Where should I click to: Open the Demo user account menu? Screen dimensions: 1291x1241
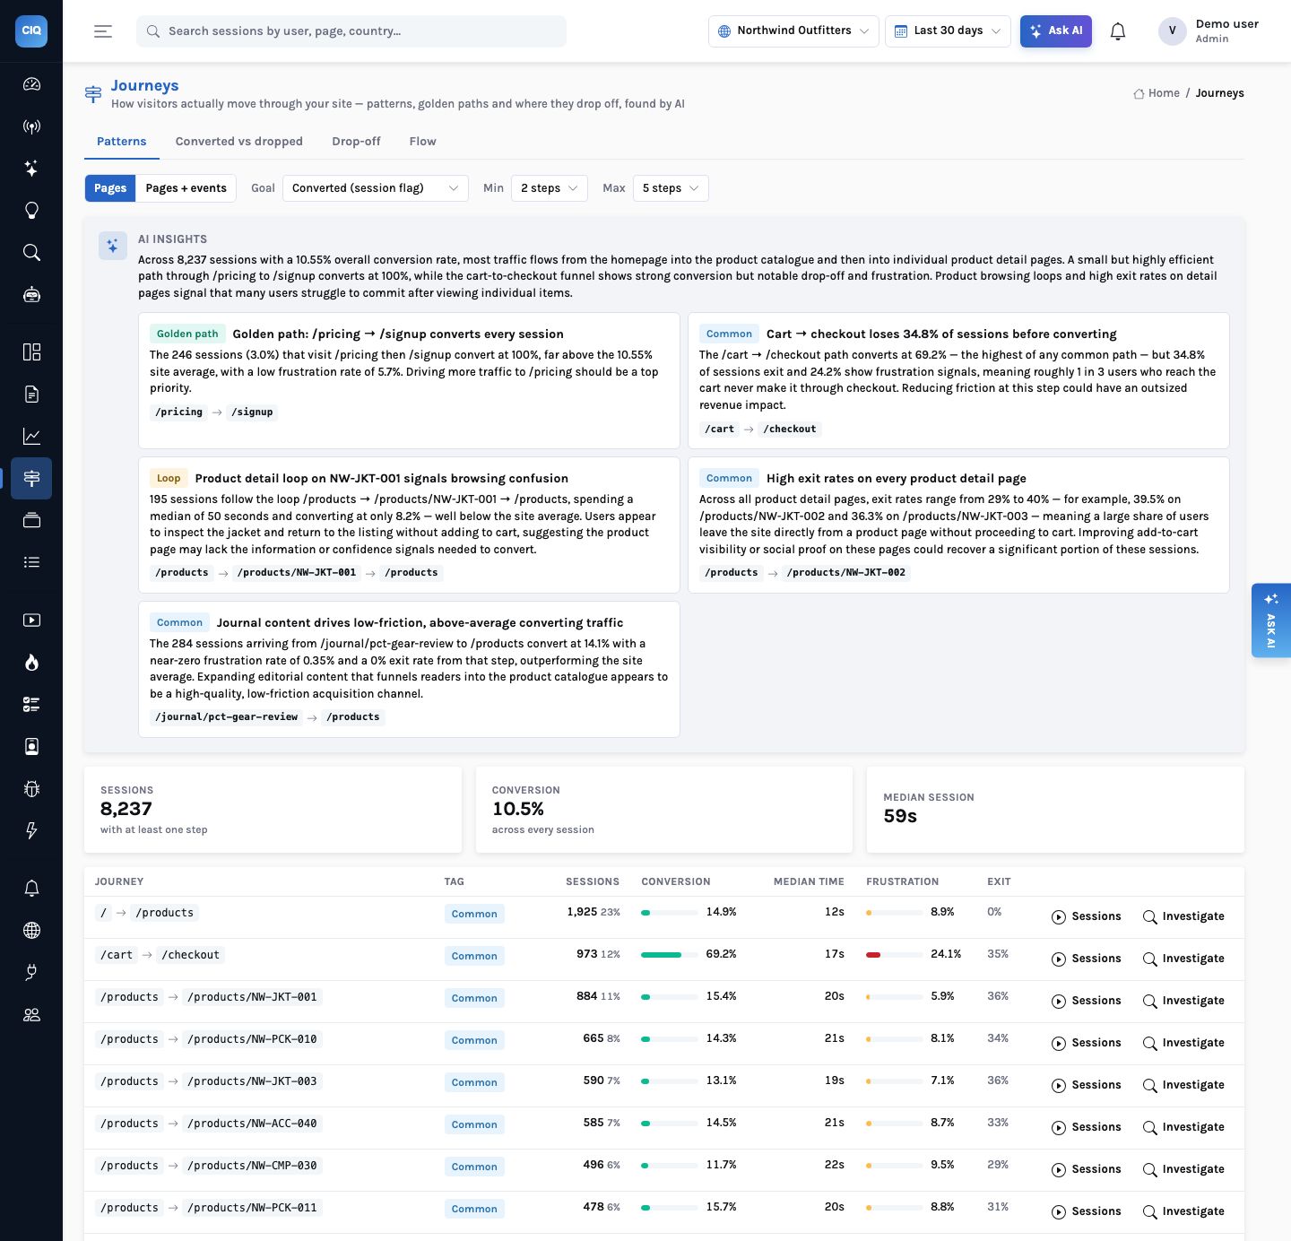click(1209, 31)
